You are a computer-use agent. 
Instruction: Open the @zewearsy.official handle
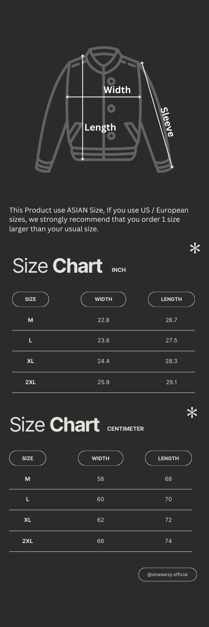click(x=168, y=574)
